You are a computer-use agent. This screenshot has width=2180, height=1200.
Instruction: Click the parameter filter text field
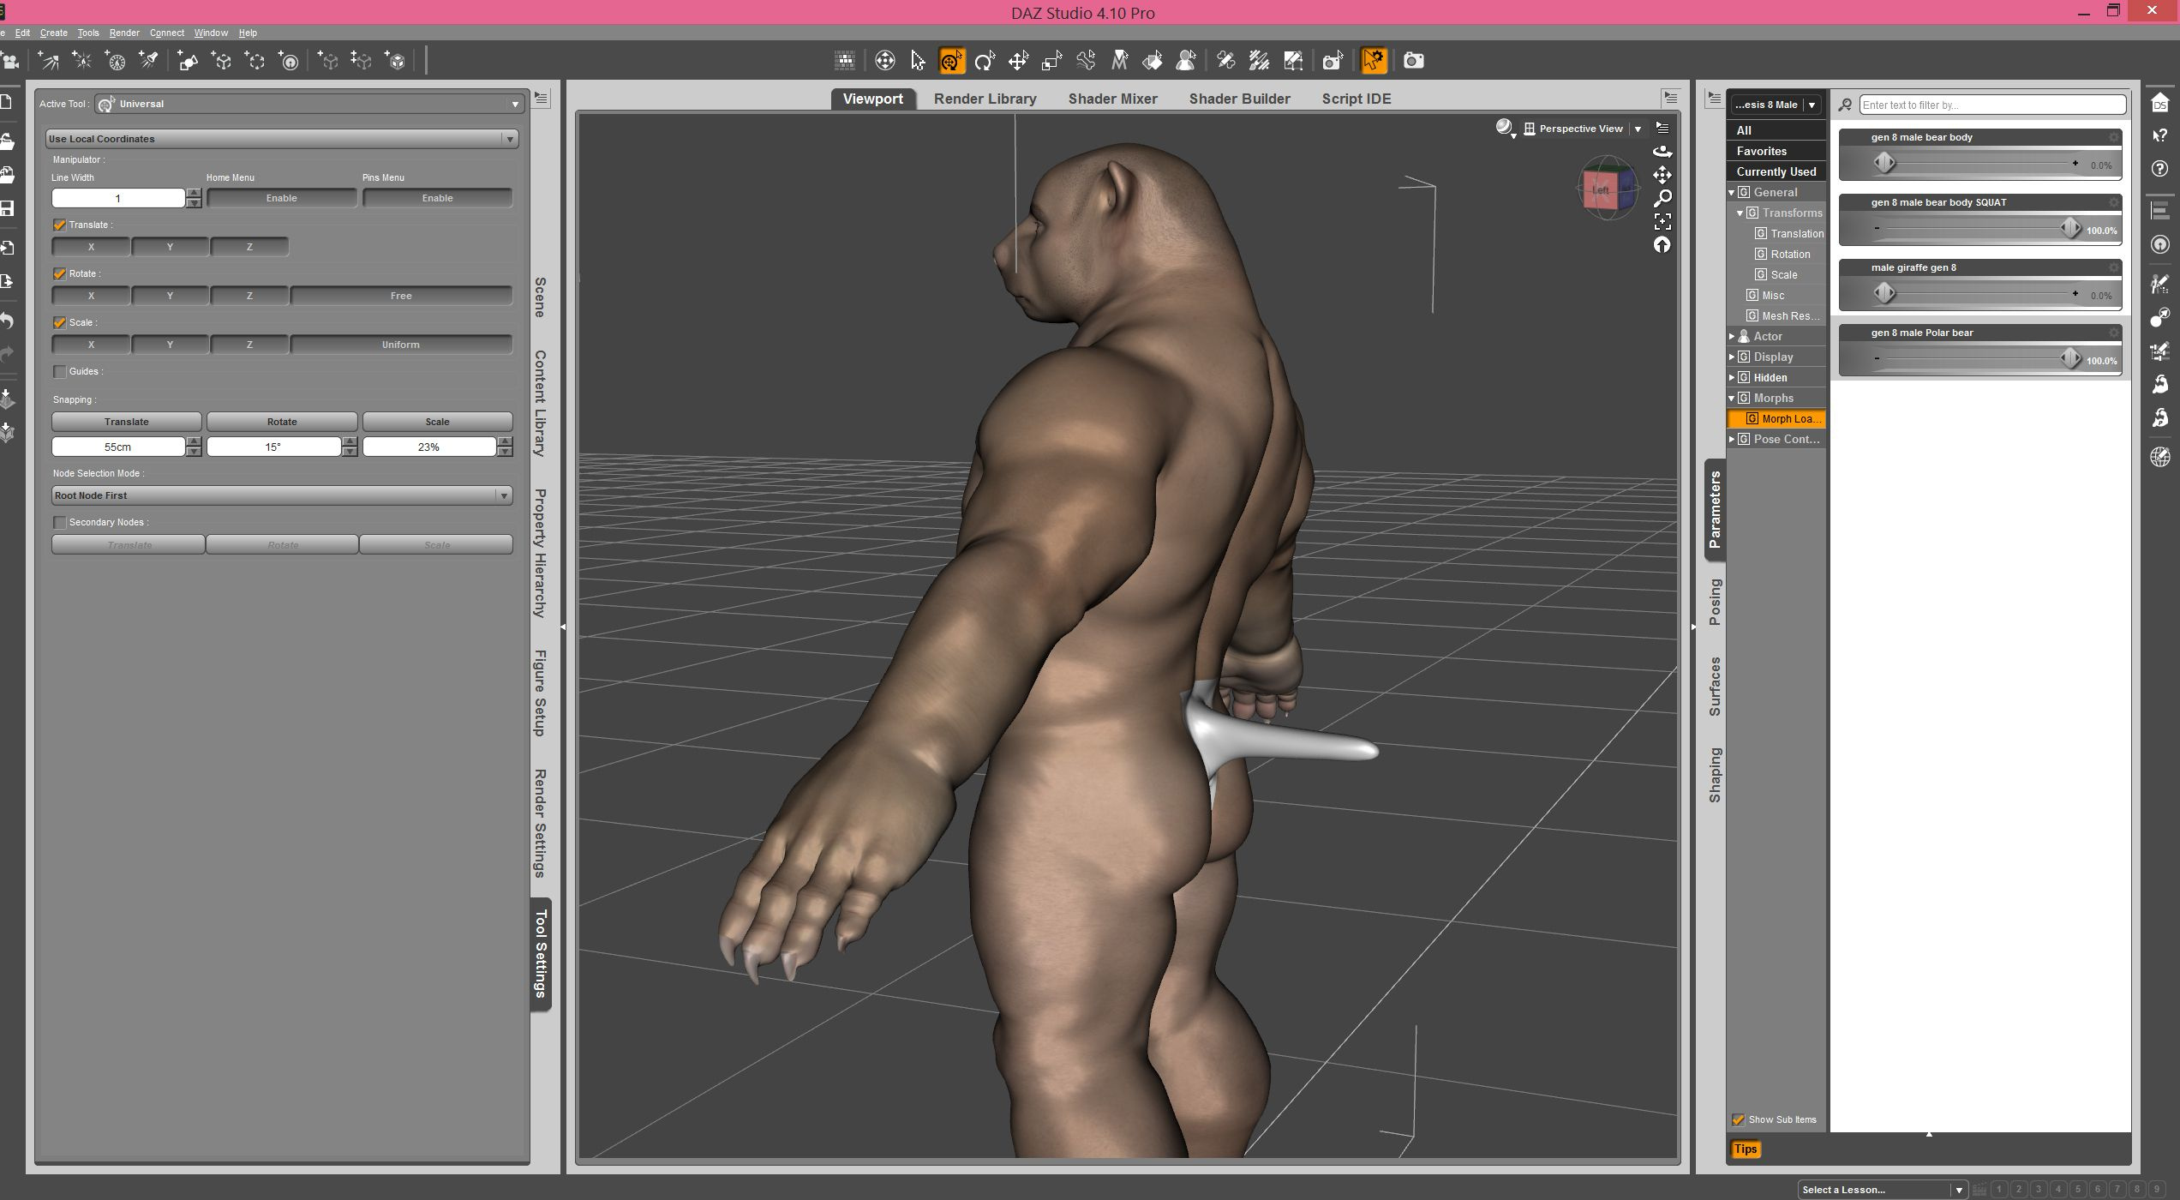[x=1991, y=105]
